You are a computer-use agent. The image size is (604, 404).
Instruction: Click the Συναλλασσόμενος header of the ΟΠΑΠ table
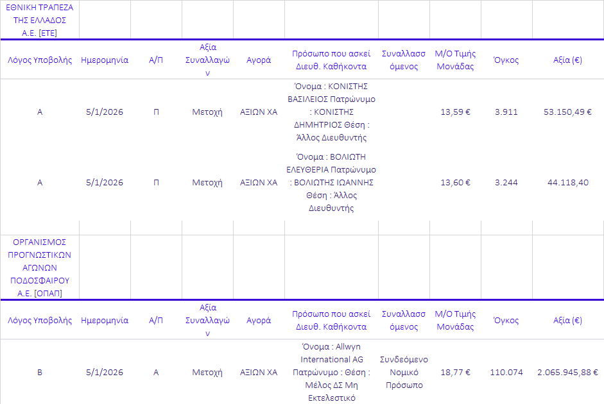[404, 321]
